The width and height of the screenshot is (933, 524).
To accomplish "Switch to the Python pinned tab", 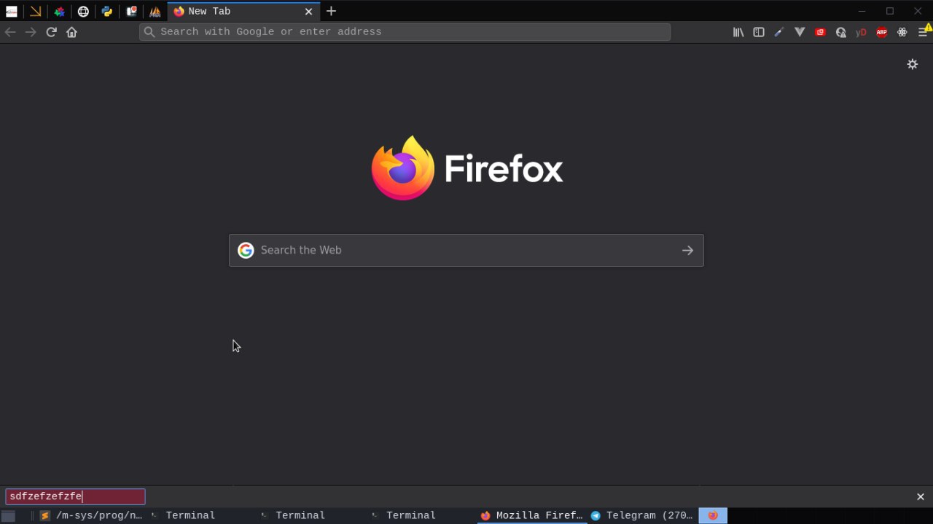I will (x=107, y=11).
